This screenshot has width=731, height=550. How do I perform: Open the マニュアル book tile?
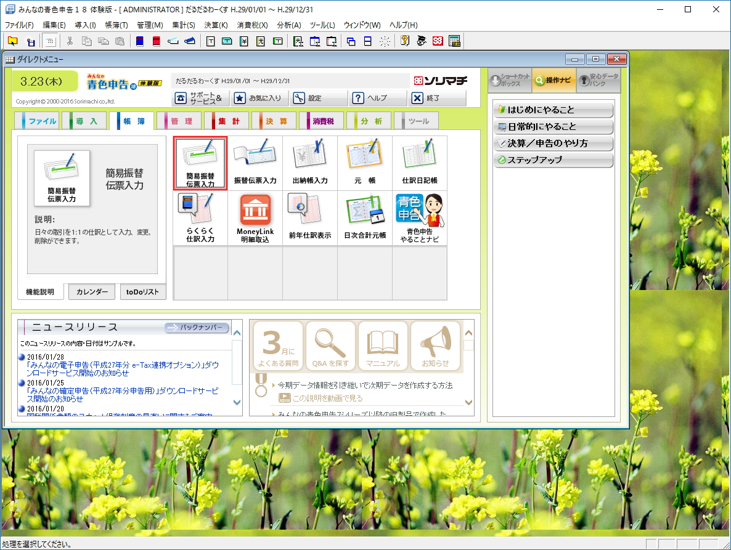[383, 346]
